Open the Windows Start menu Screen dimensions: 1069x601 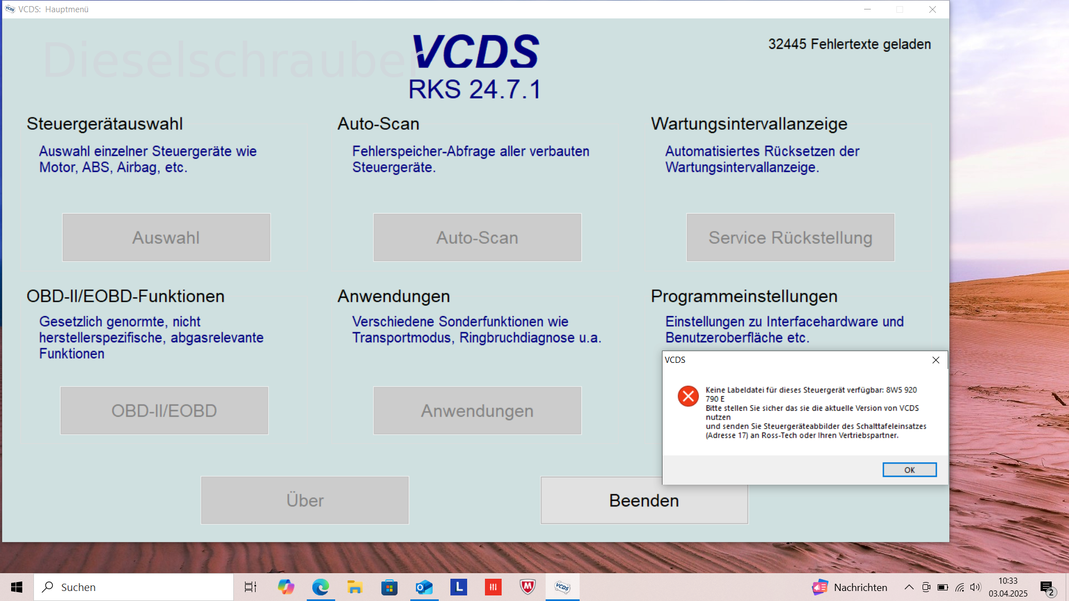[17, 587]
